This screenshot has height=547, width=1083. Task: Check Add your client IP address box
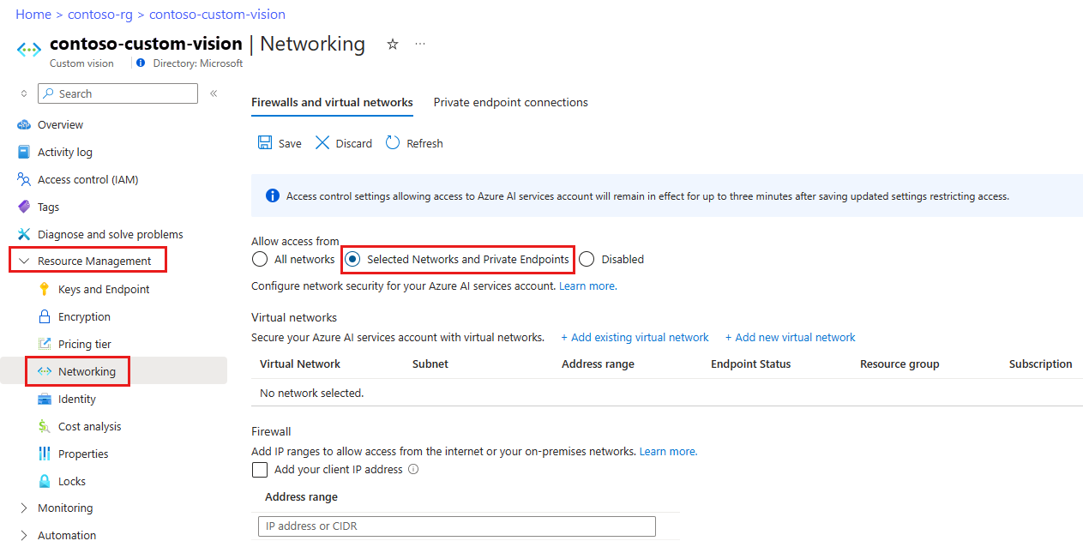coord(260,470)
